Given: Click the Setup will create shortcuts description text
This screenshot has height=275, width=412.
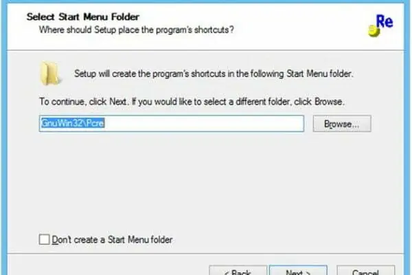Looking at the screenshot, I should [x=214, y=74].
